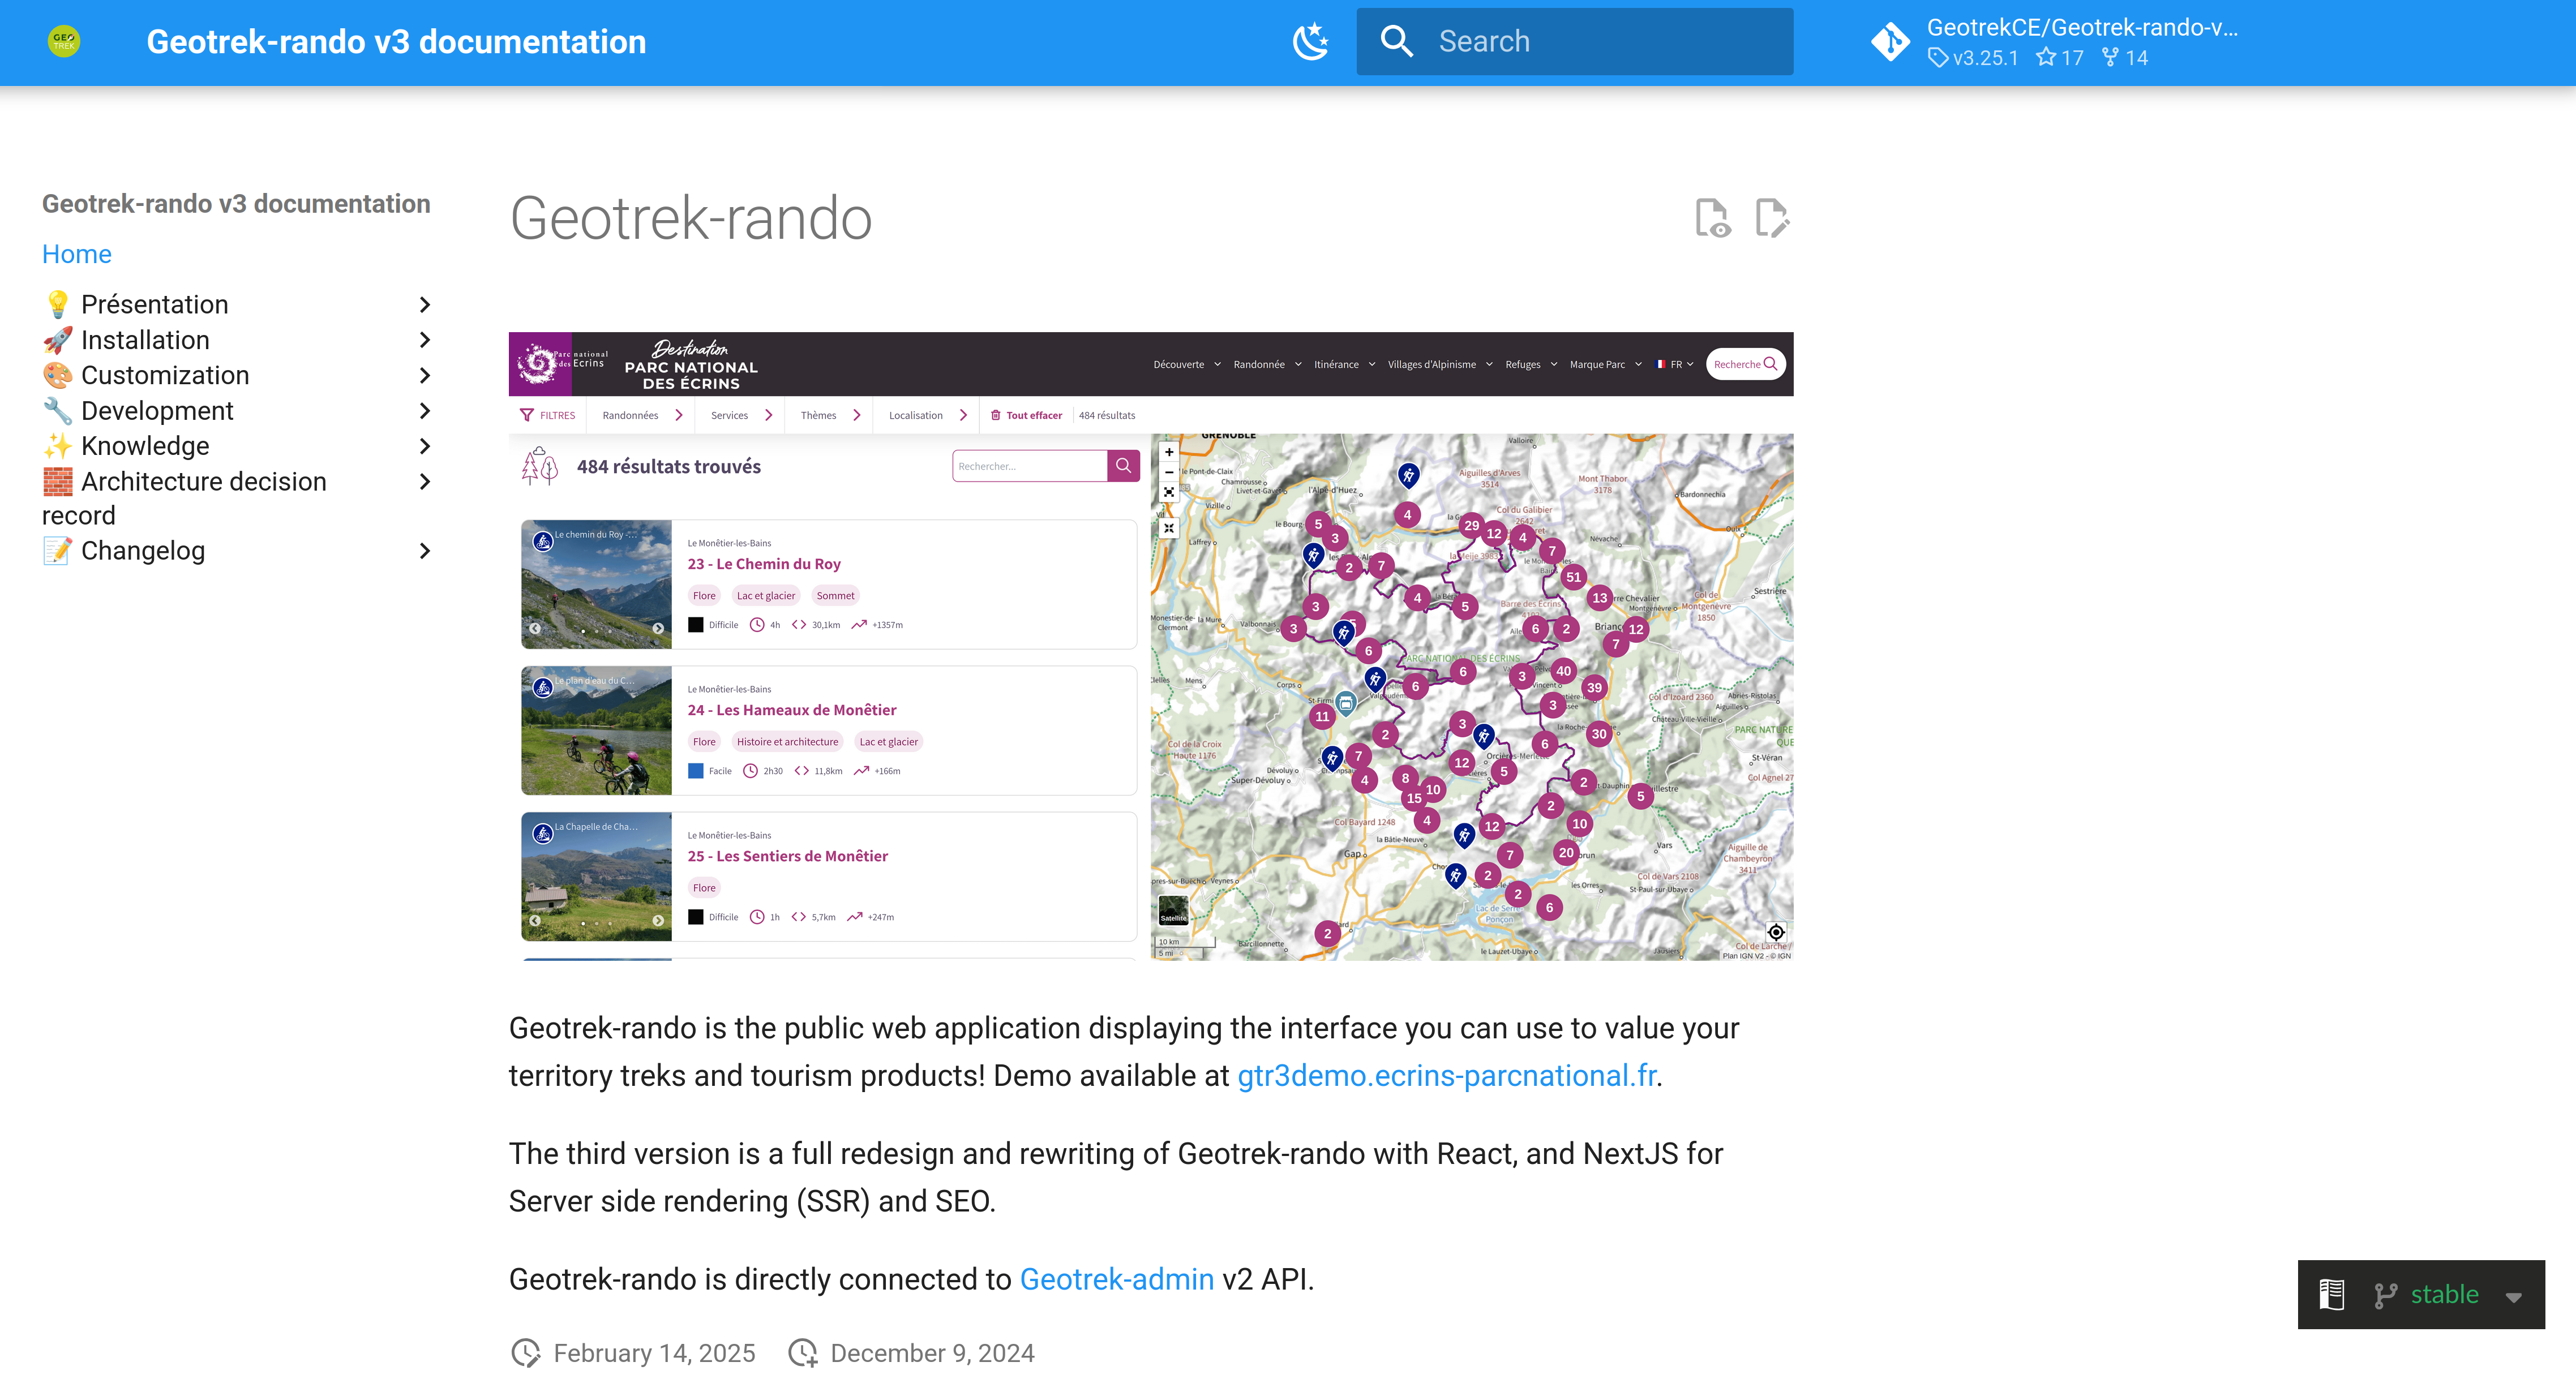Expand the Knowledge chevron
Screen dimensions: 2576x1392
424,446
